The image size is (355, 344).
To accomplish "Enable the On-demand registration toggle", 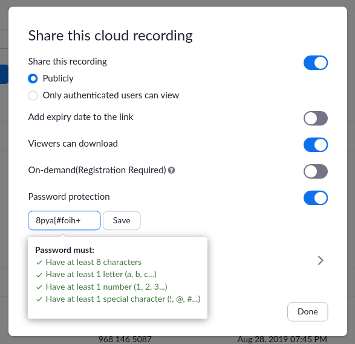I will click(316, 171).
